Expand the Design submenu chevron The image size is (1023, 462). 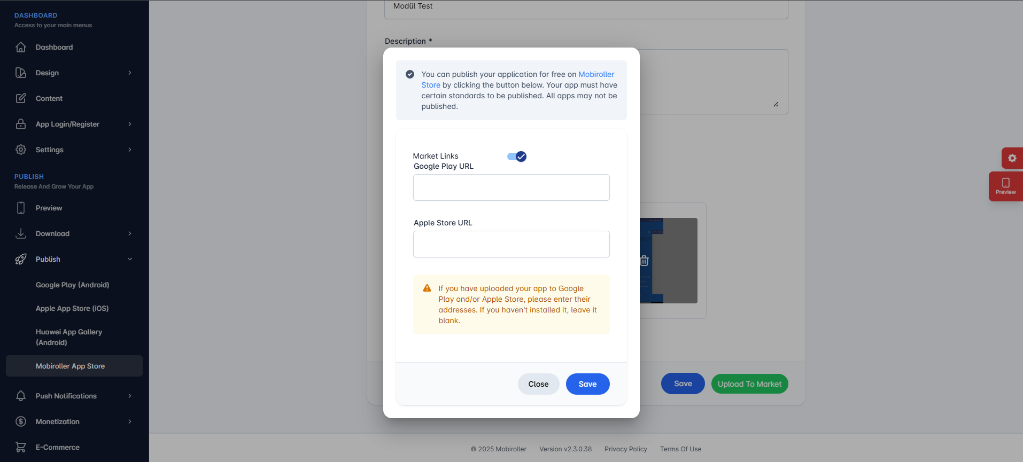(130, 73)
